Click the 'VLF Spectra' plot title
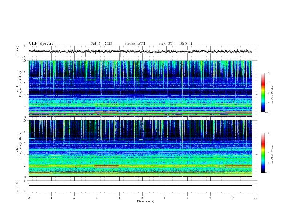Screen dimensions: 288x222 click(x=41, y=44)
